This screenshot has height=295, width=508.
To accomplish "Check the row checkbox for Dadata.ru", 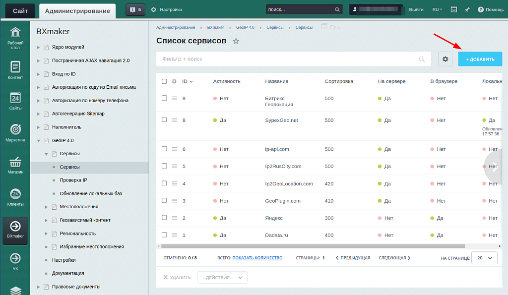I will 164,235.
